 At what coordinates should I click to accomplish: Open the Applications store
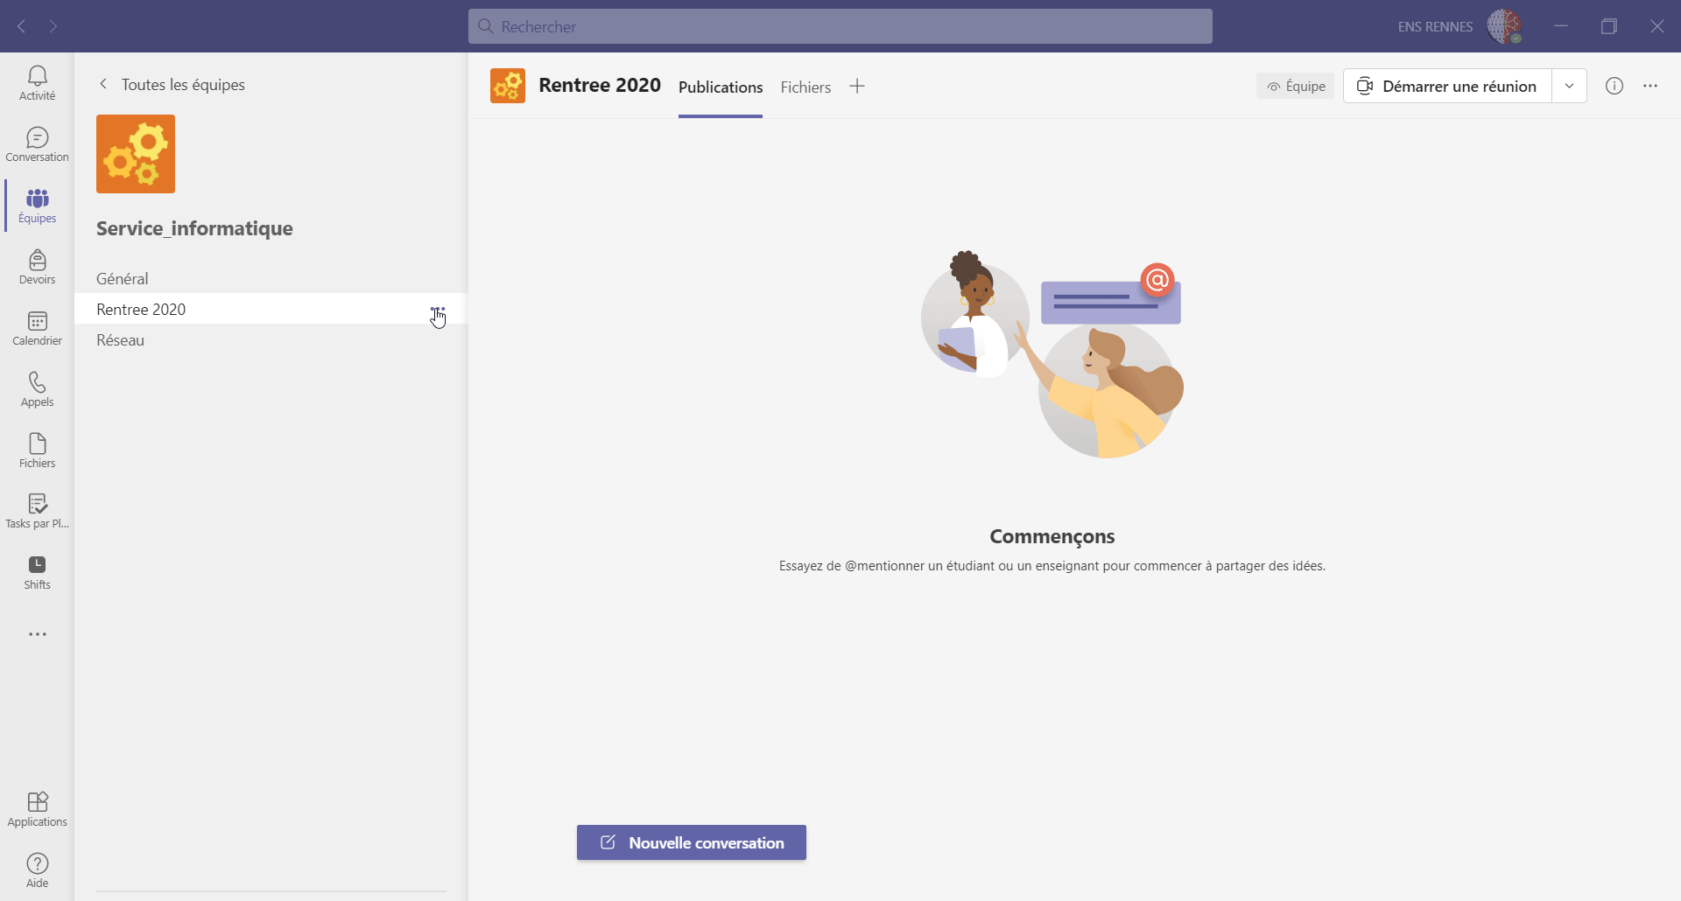37,809
